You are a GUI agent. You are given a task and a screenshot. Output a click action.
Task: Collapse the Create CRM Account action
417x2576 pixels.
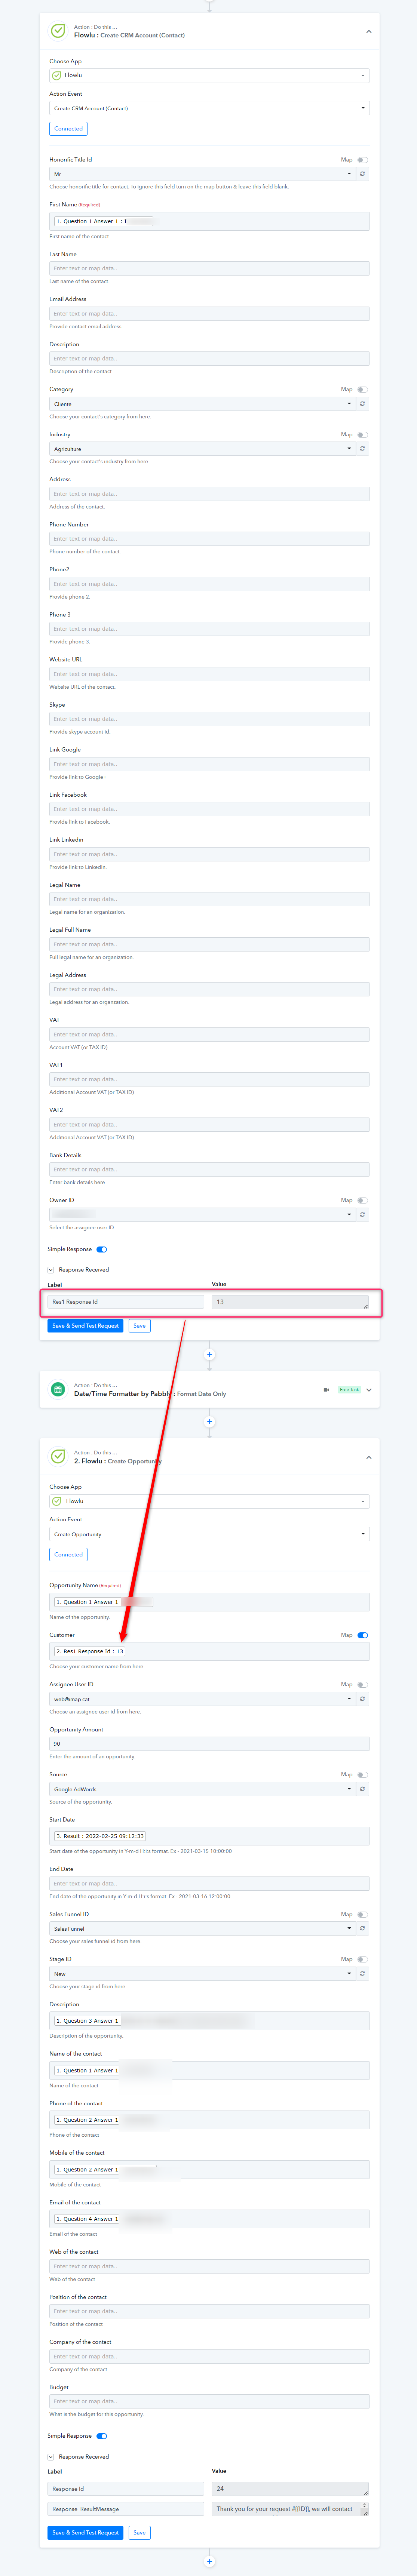point(369,31)
